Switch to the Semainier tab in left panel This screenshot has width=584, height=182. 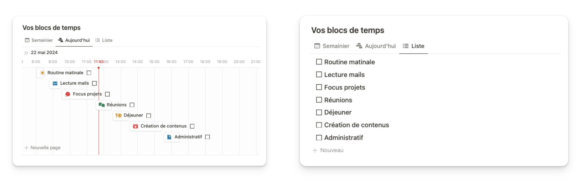coord(39,40)
